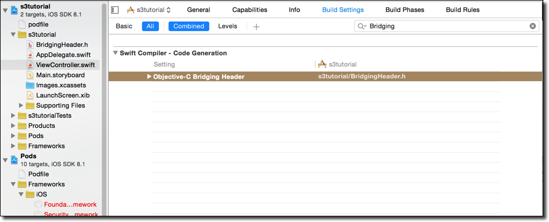
Task: Click the add build setting plus button
Action: coord(256,26)
